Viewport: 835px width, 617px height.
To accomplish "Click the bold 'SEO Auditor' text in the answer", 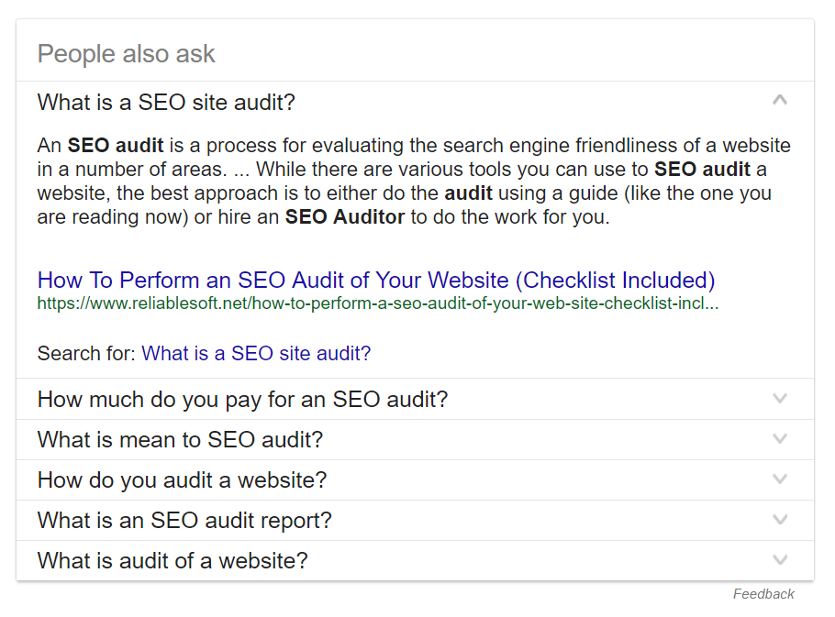I will click(344, 217).
